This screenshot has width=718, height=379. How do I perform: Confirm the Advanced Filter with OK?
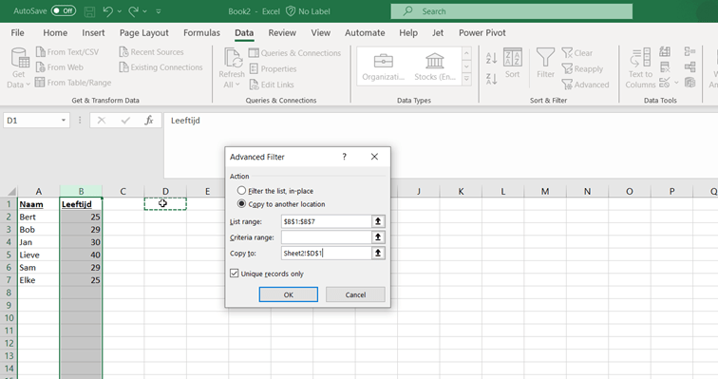(x=289, y=294)
